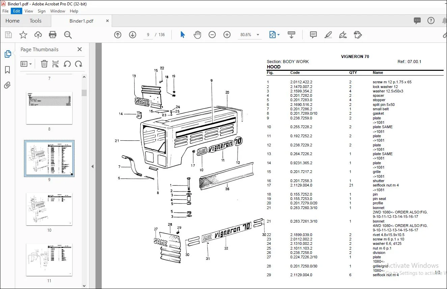
Task: Add a comment with the sticky note icon
Action: (x=313, y=35)
